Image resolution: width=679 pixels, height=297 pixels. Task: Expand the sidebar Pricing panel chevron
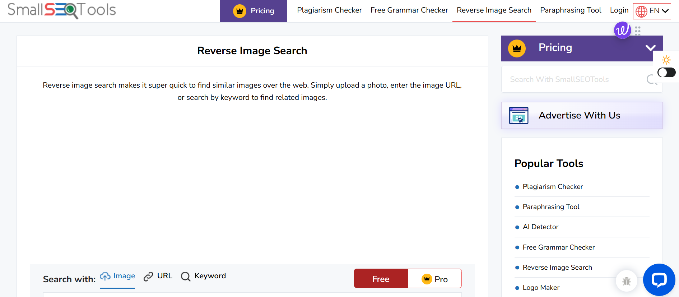[650, 48]
